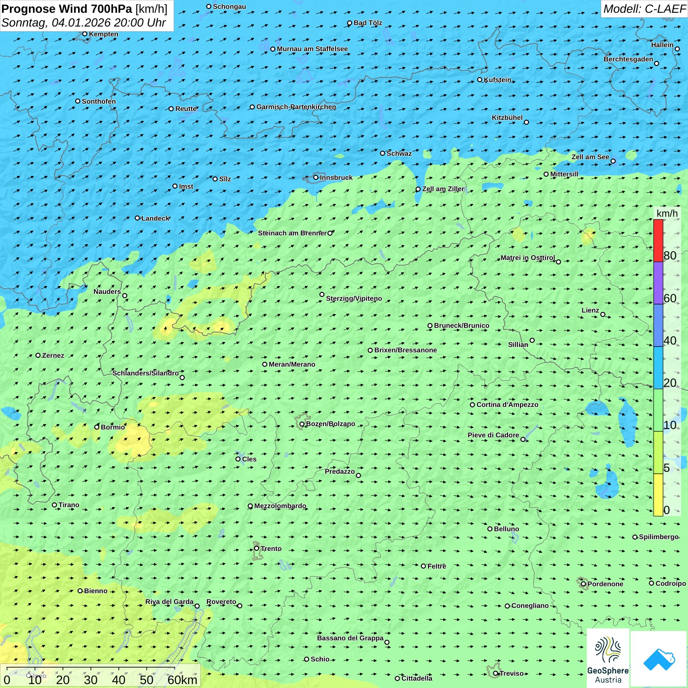
Task: Click the yellow 0 km/h legend color
Action: (x=658, y=495)
